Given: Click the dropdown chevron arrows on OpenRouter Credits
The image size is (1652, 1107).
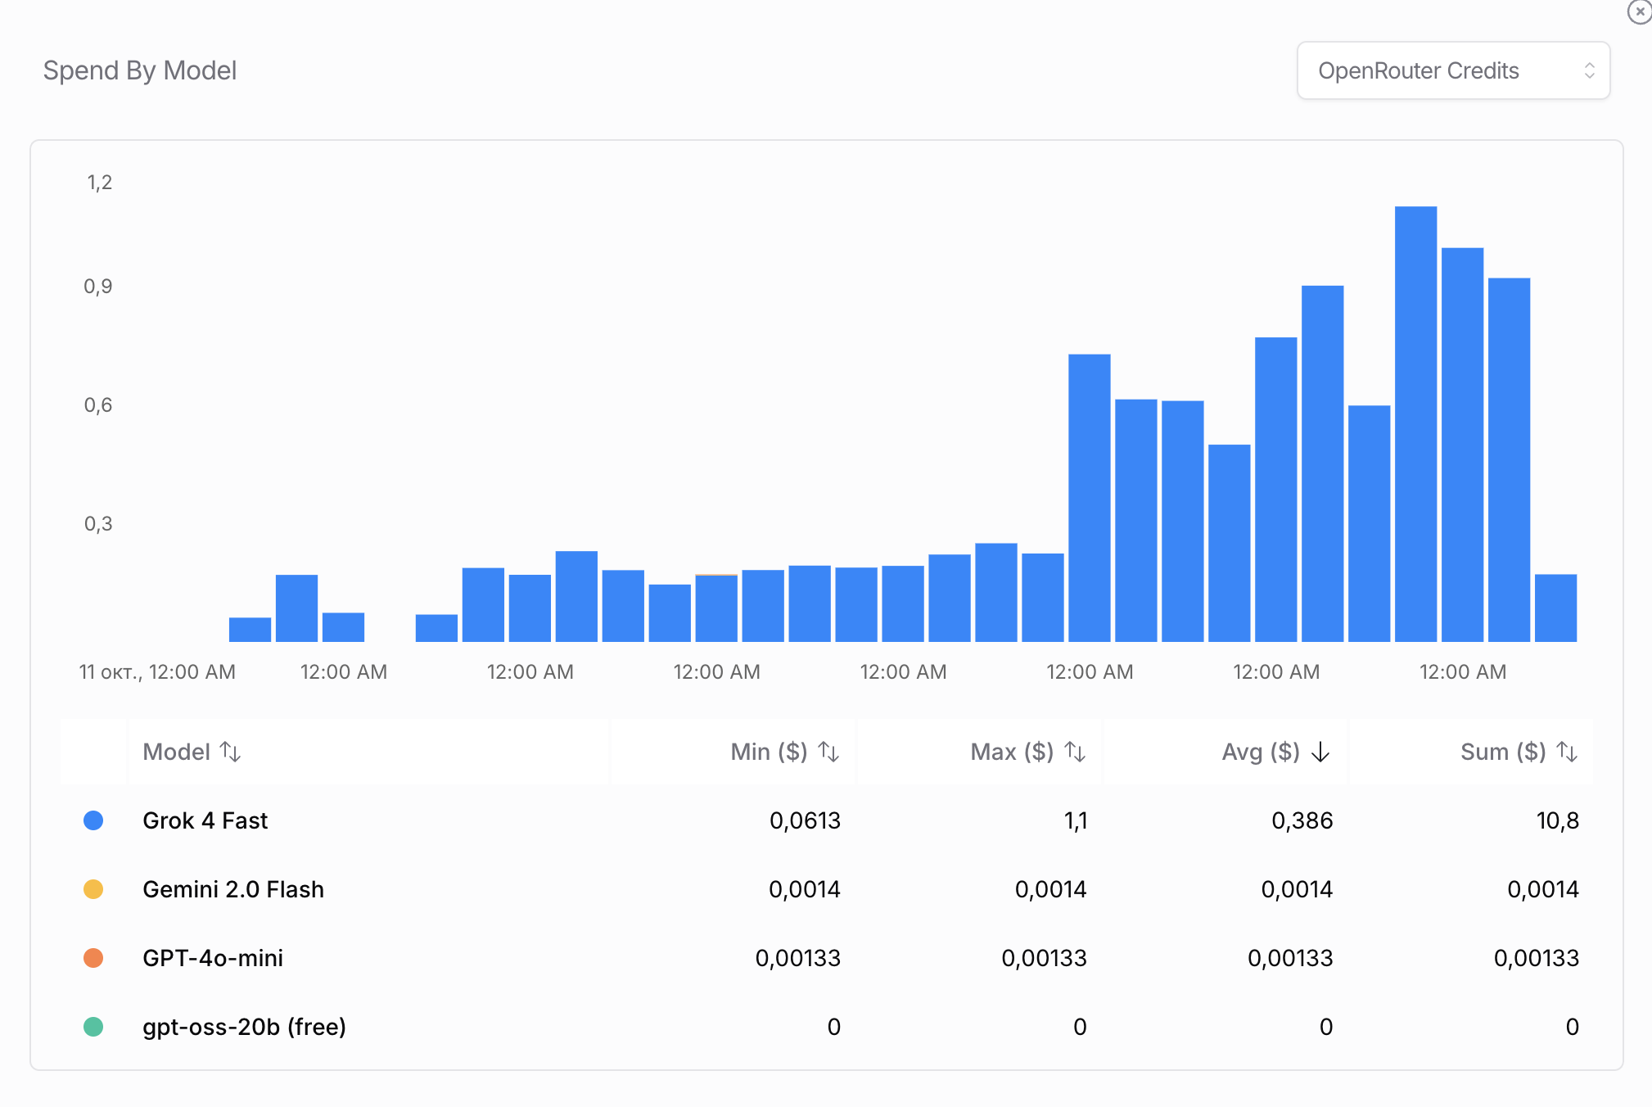Looking at the screenshot, I should (x=1589, y=71).
